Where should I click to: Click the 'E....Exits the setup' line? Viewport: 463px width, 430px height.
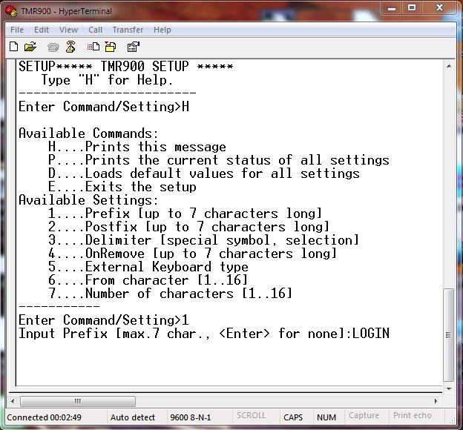coord(122,187)
